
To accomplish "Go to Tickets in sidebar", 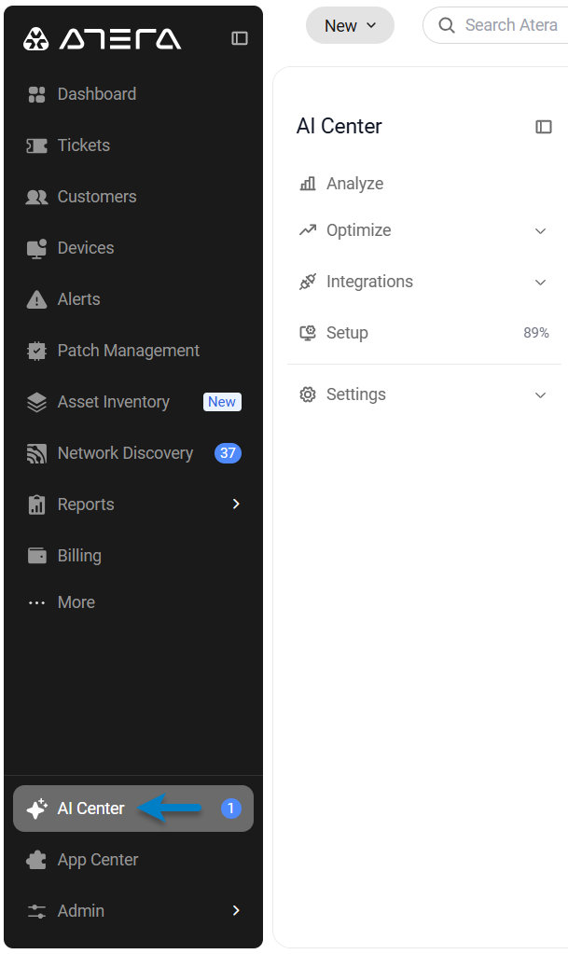I will [83, 145].
